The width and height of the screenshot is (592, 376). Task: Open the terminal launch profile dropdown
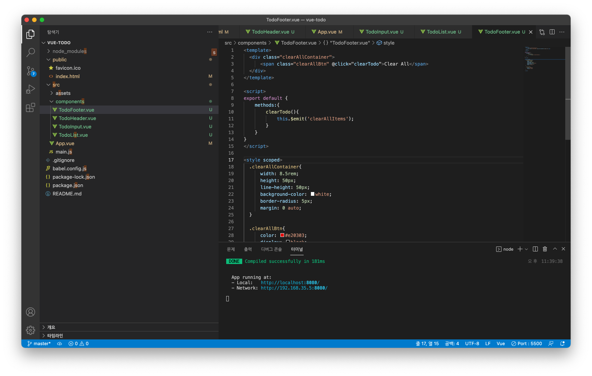pyautogui.click(x=526, y=249)
